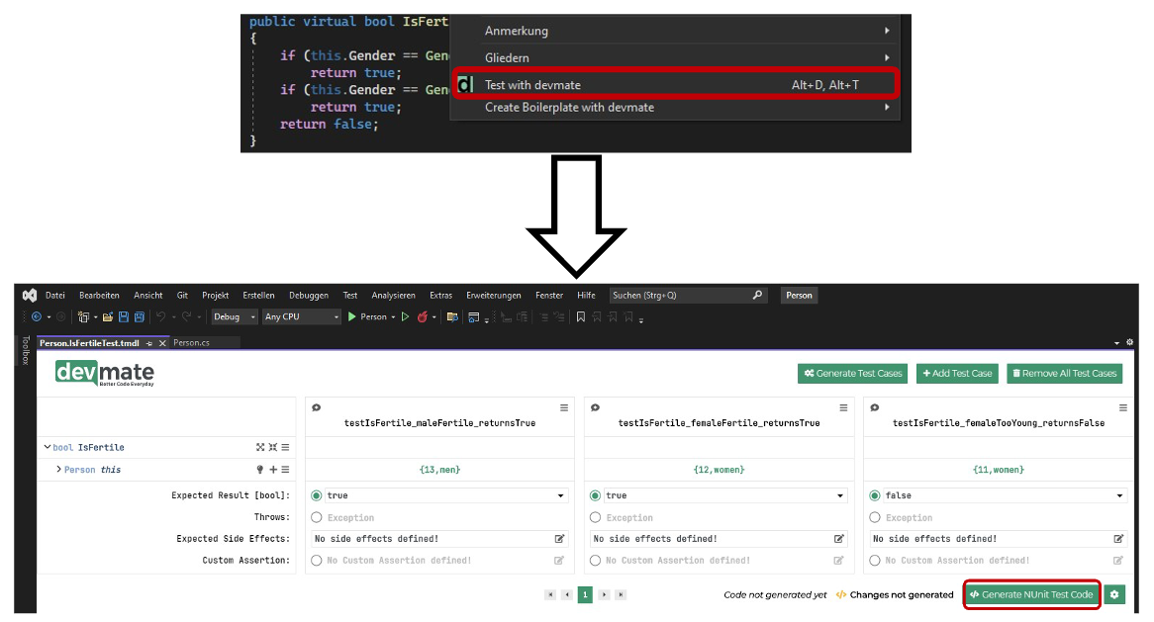1154x622 pixels.
Task: Select Exception radio for femaleFertile case
Action: tap(596, 517)
